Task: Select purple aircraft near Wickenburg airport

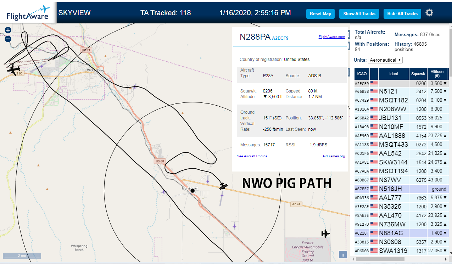Action: (x=42, y=66)
